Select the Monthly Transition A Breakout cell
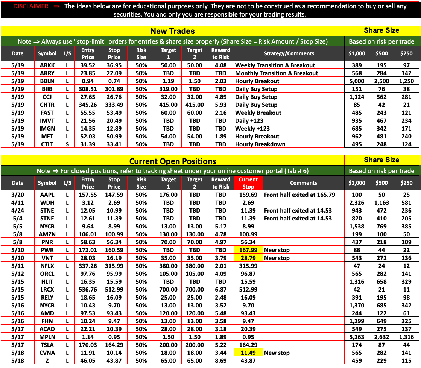421x368 pixels. click(x=277, y=73)
